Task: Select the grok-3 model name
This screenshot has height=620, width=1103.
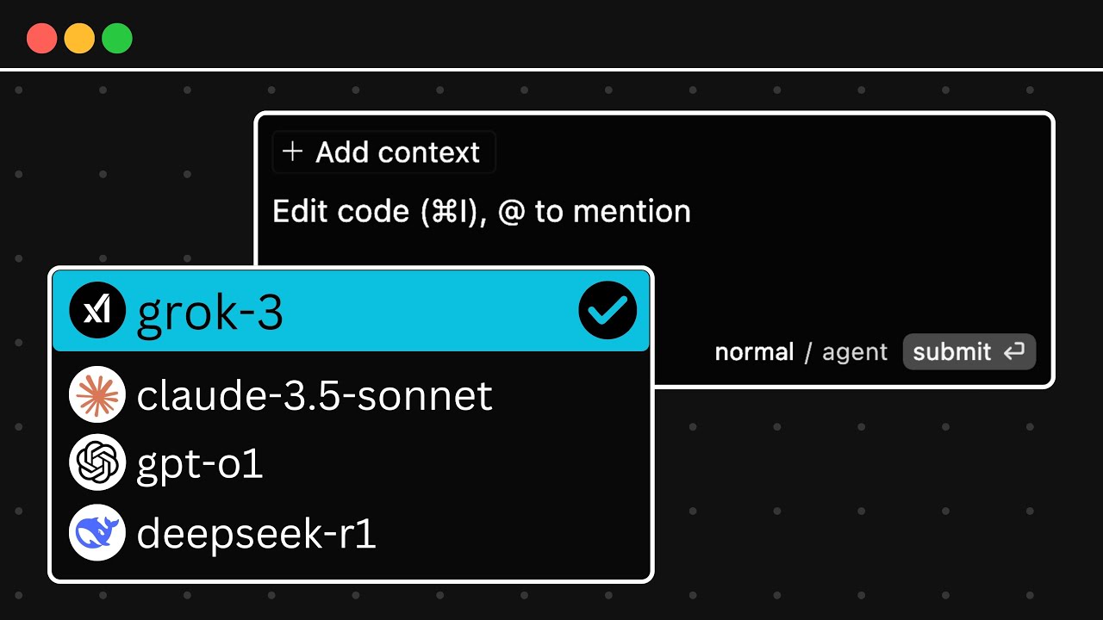Action: pyautogui.click(x=209, y=312)
